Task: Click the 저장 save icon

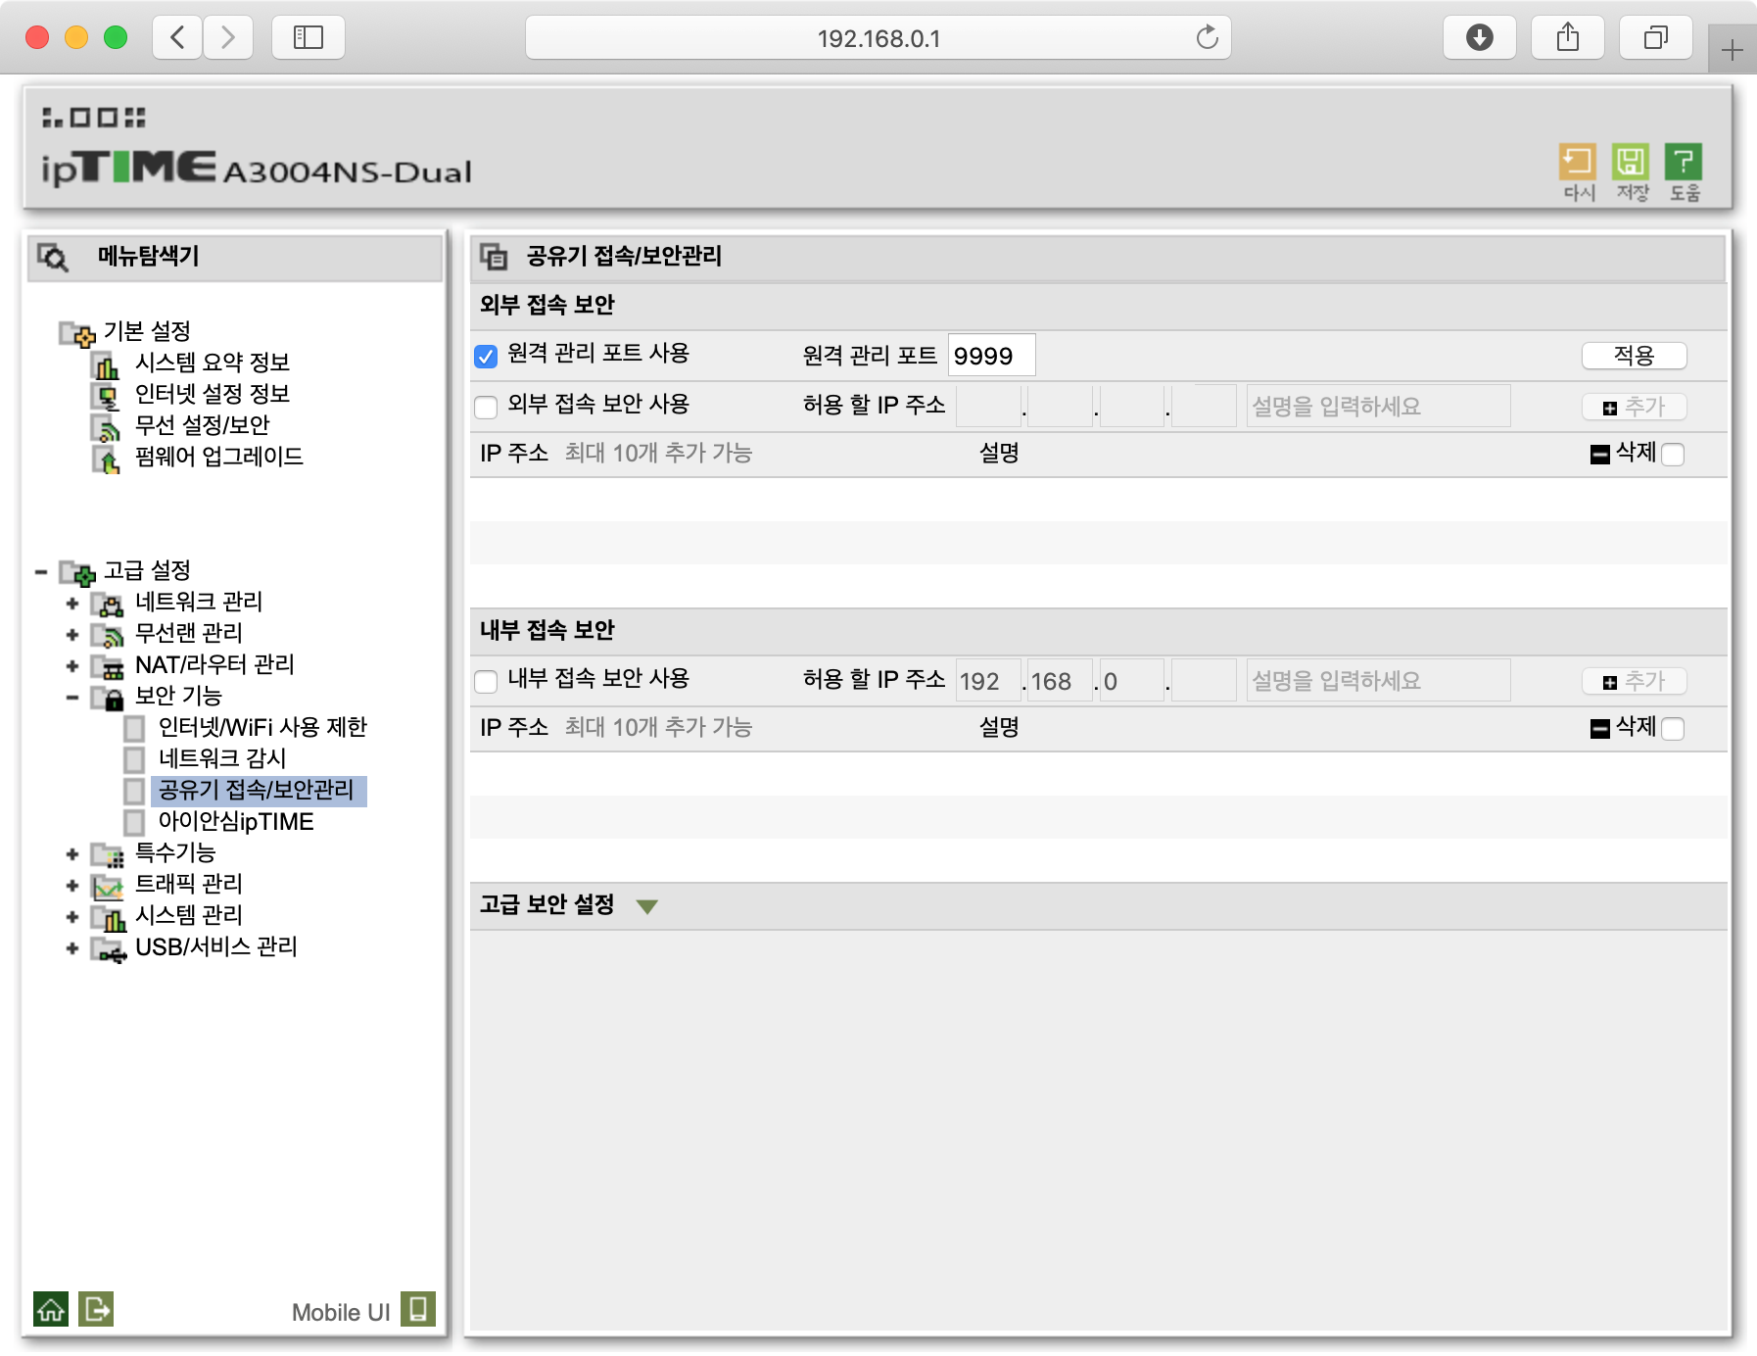Action: point(1631,162)
